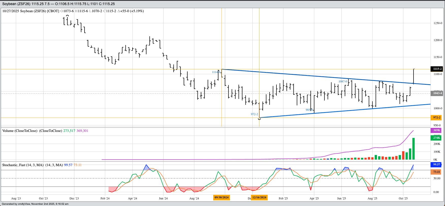The height and width of the screenshot is (206, 445).
Task: Click the Soybean (ZSF26) [CBOT] chart header
Action: 40,11
